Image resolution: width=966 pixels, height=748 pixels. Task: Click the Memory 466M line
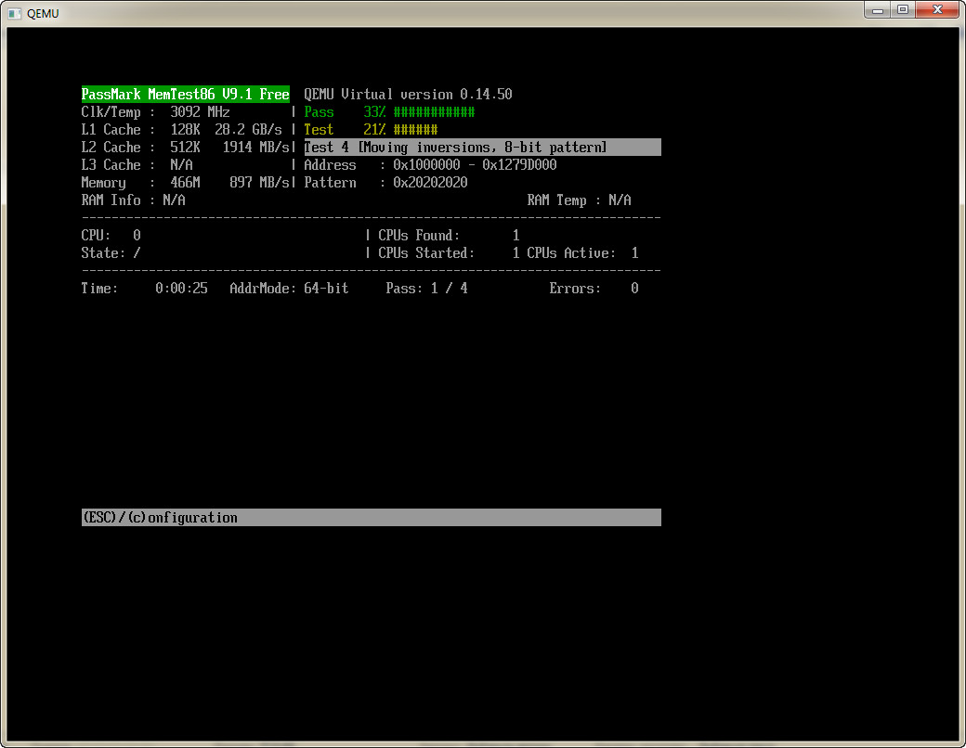(185, 183)
